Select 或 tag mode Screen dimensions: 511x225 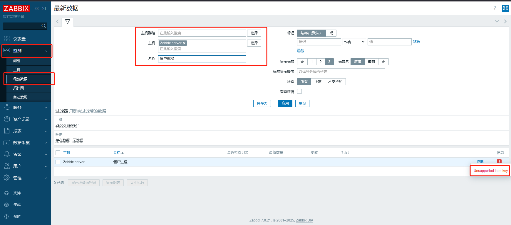(331, 33)
